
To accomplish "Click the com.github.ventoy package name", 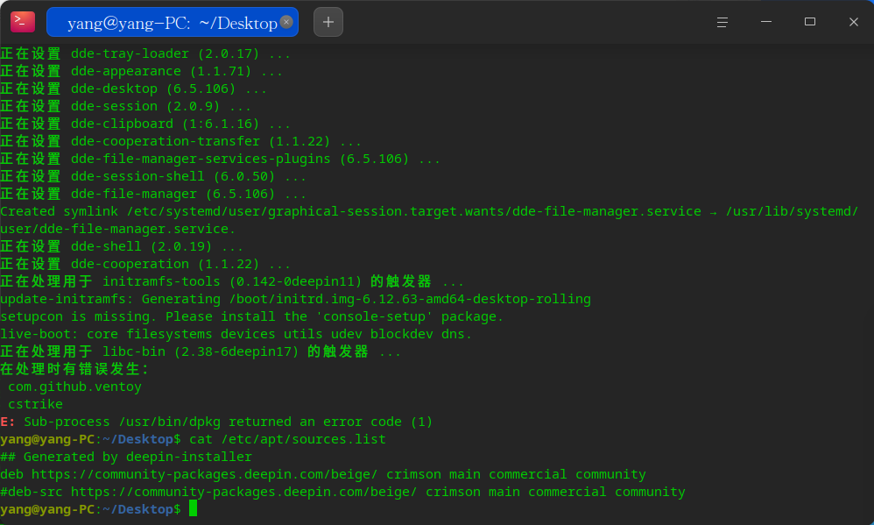I will pos(74,387).
